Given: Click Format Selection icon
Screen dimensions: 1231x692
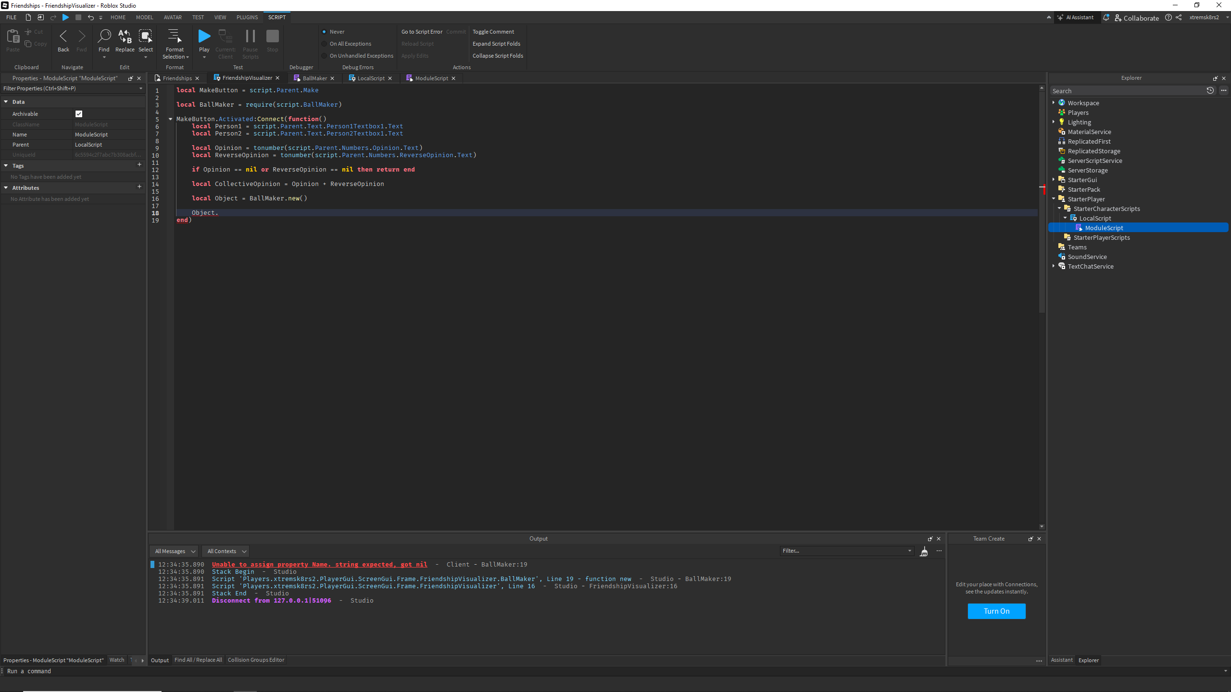Looking at the screenshot, I should [x=175, y=37].
